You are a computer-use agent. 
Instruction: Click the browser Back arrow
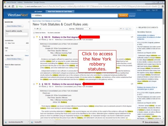[6, 6]
